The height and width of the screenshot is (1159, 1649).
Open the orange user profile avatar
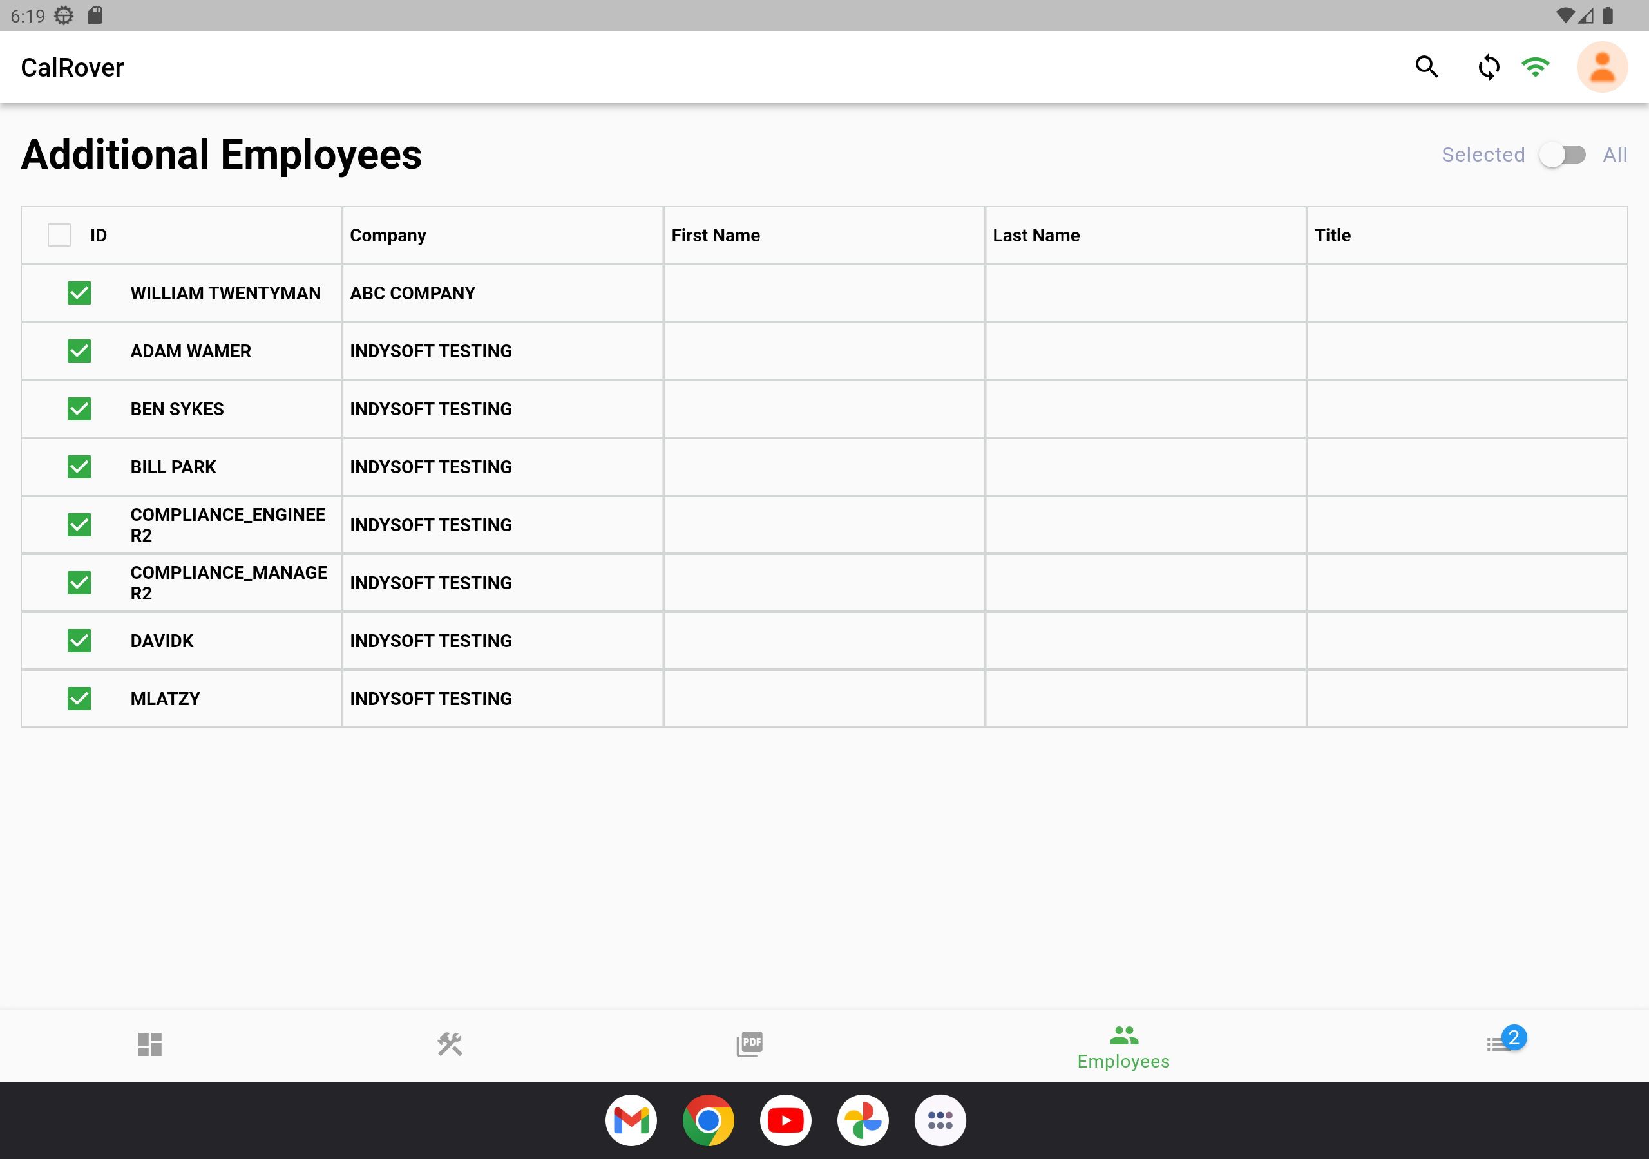[1601, 67]
